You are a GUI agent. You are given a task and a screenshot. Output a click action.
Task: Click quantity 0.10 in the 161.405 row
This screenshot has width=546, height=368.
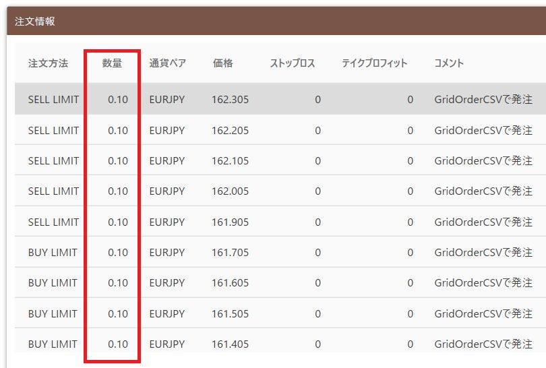click(x=118, y=344)
